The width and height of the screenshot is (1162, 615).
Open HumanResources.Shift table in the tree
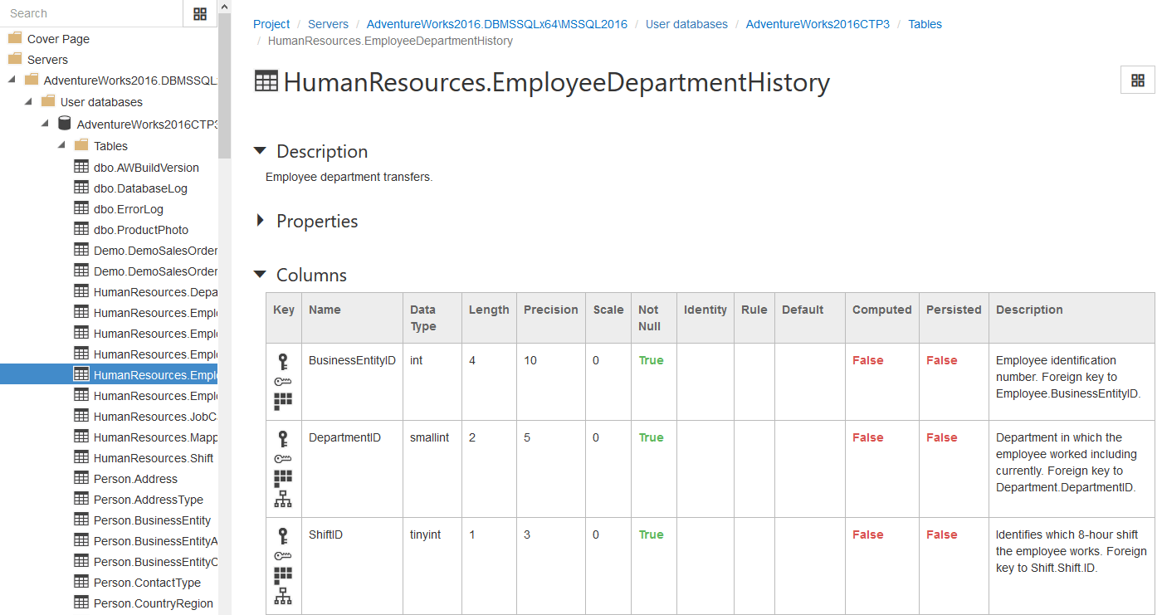154,458
